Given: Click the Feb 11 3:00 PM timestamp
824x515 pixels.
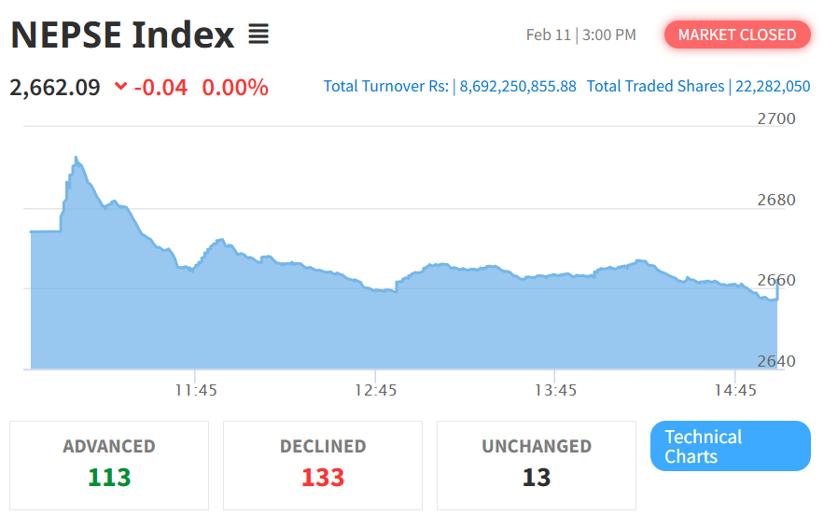Looking at the screenshot, I should click(580, 35).
